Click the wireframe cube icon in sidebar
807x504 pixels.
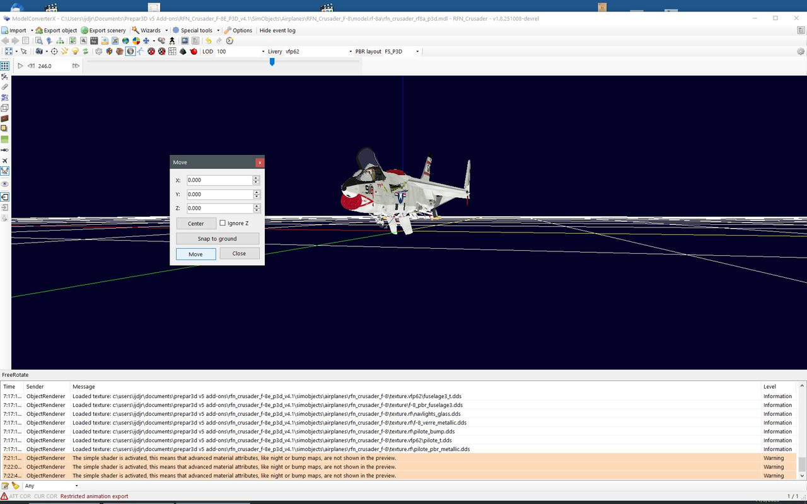click(4, 108)
